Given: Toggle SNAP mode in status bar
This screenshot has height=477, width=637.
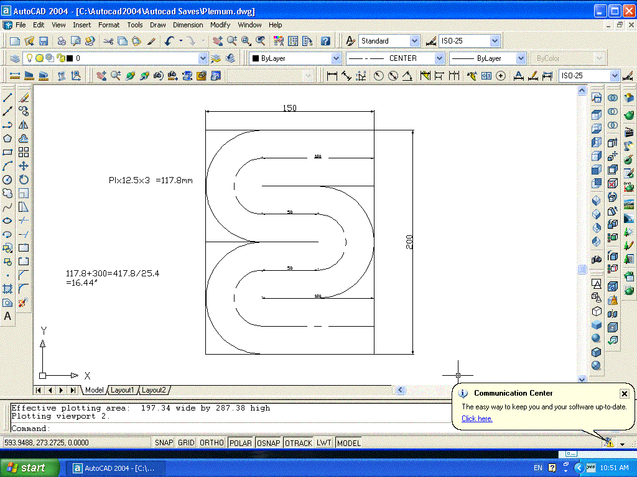Looking at the screenshot, I should tap(164, 443).
